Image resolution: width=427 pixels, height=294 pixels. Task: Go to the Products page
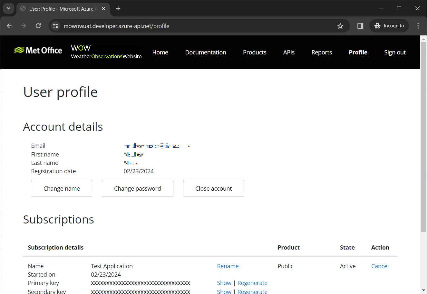coord(254,52)
